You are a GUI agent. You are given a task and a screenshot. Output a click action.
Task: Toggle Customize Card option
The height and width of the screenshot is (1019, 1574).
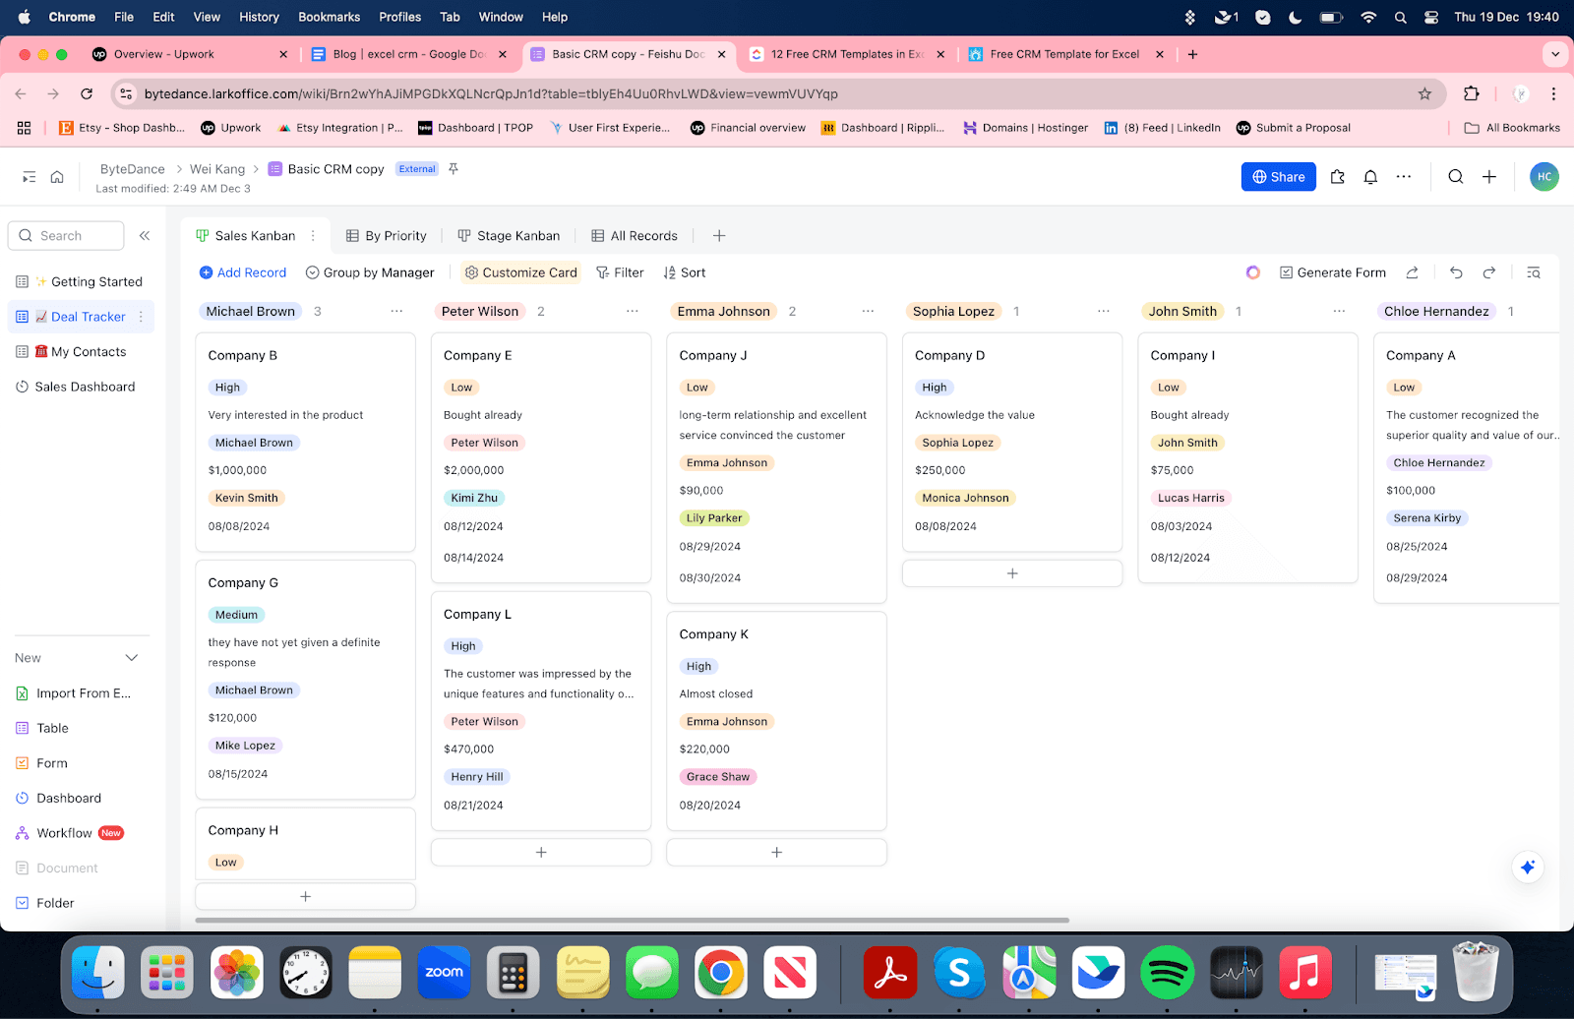coord(520,272)
